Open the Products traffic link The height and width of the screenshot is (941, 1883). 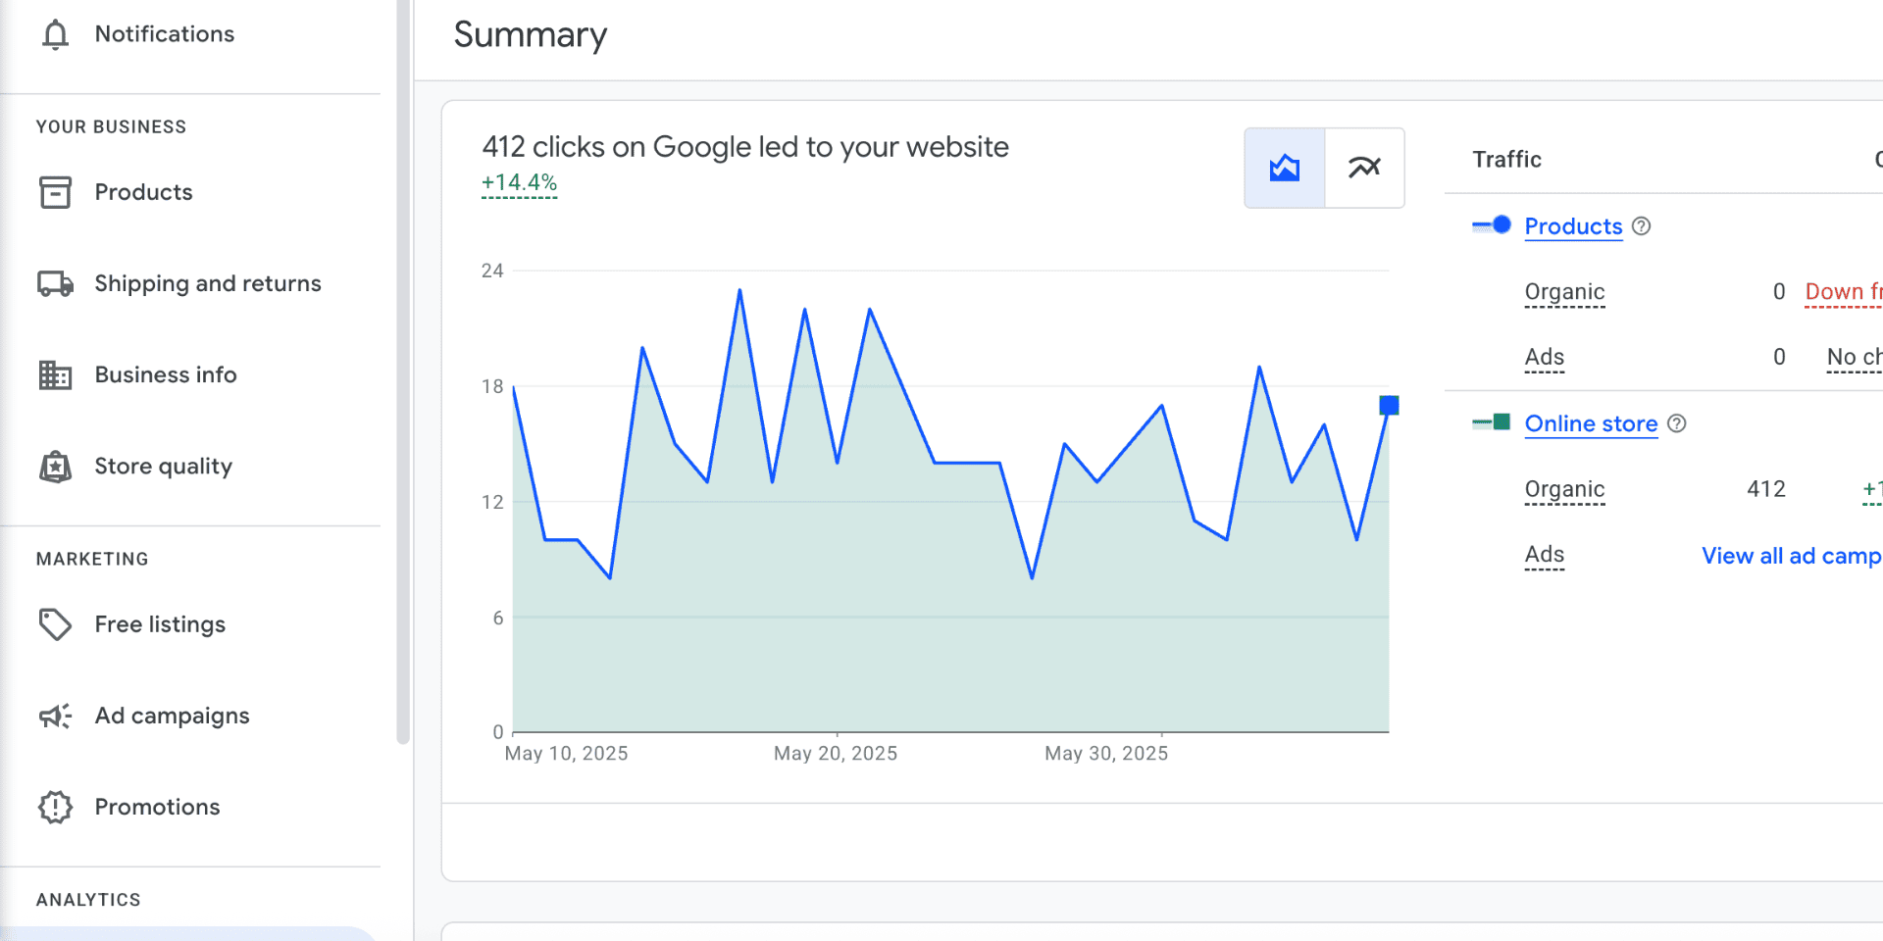pyautogui.click(x=1573, y=226)
